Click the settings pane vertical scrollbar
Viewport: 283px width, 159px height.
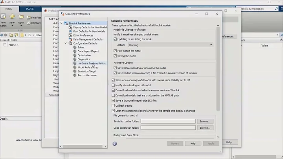click(x=218, y=69)
